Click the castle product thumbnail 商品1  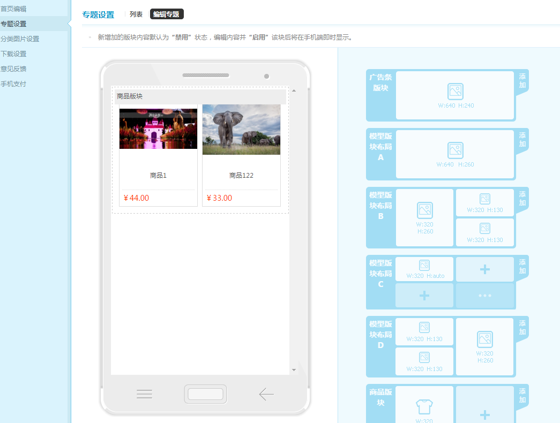pos(158,129)
